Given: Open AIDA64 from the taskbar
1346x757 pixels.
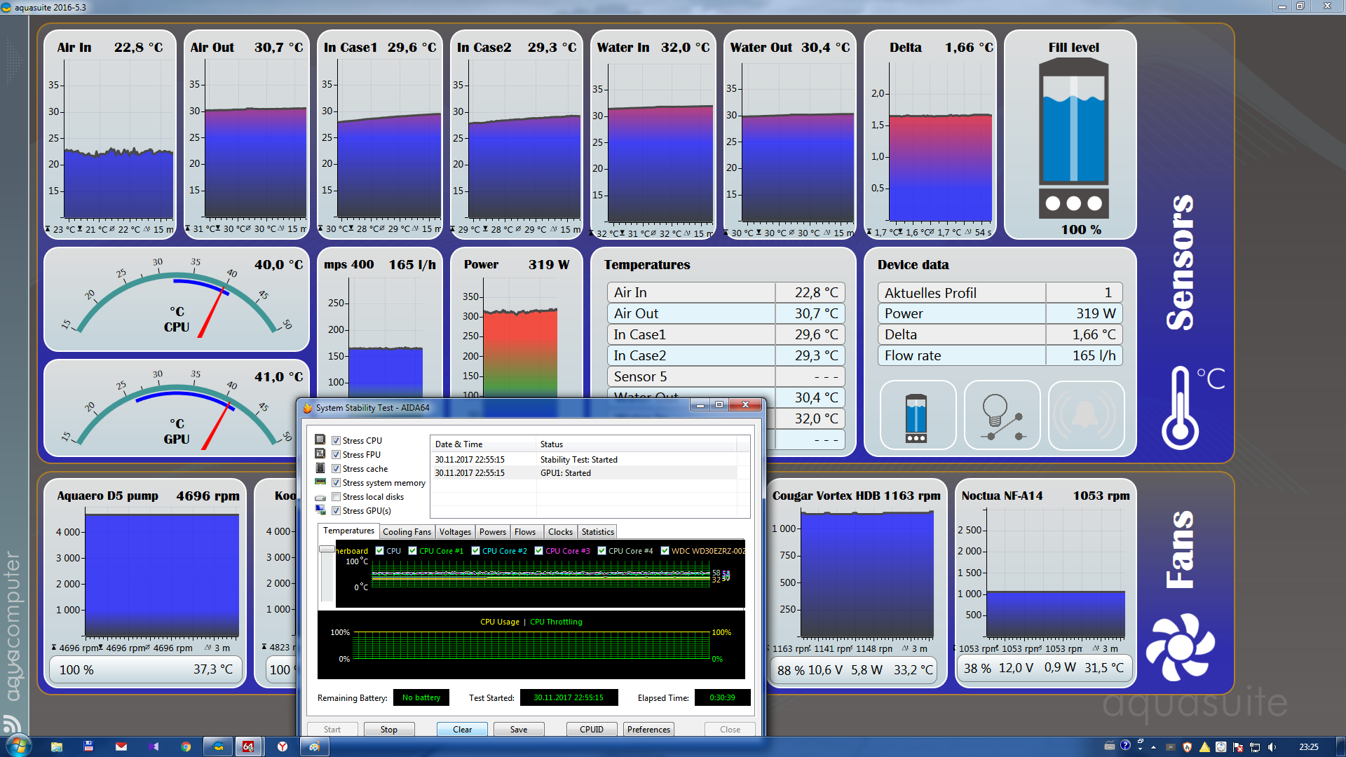Looking at the screenshot, I should coord(248,746).
